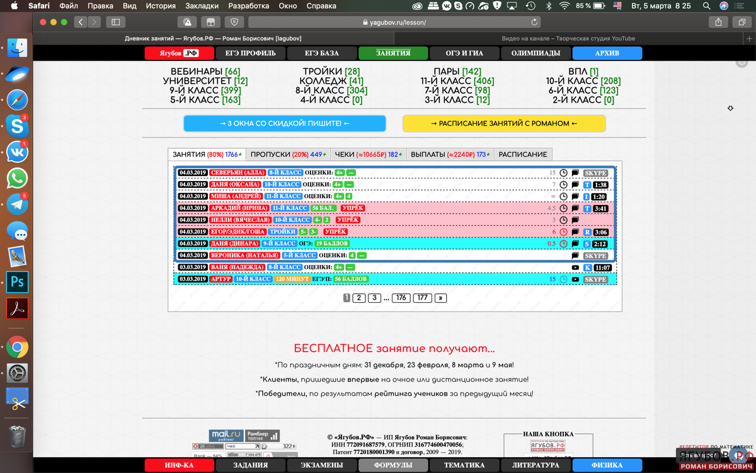This screenshot has height=473, width=756.
Task: Open the Закладки menu in the menu bar
Action: point(202,6)
